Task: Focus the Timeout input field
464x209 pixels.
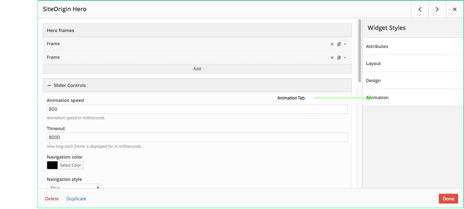Action: point(197,137)
